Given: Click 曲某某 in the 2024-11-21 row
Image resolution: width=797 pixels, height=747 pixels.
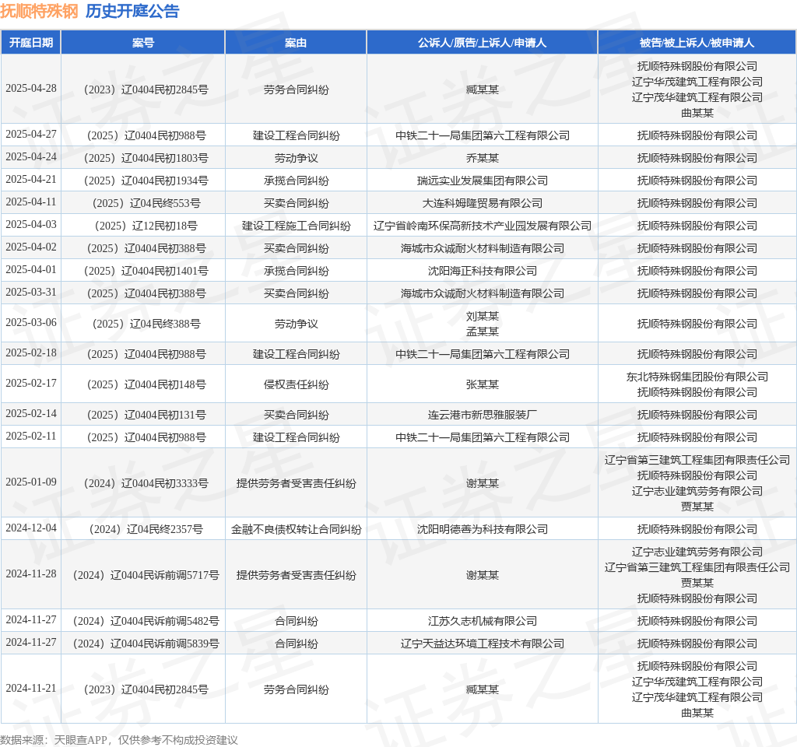Looking at the screenshot, I should point(697,713).
